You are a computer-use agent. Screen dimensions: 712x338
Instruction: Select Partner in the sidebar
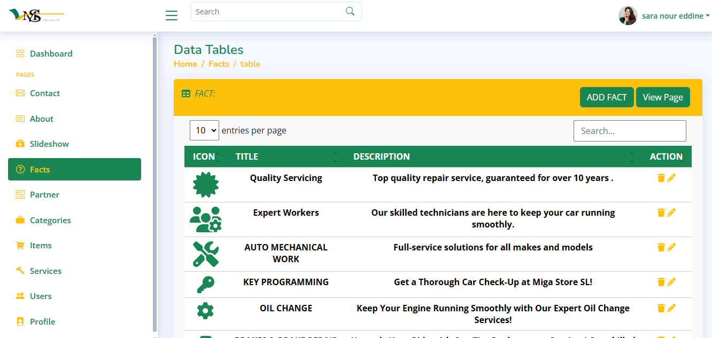(44, 194)
